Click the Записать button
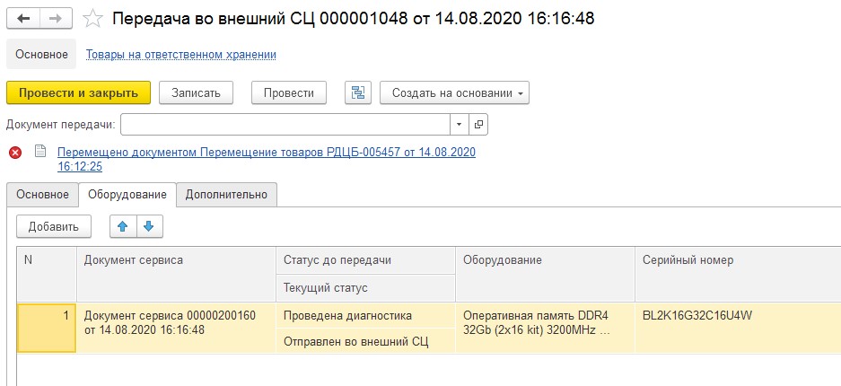The width and height of the screenshot is (841, 386). tap(196, 92)
